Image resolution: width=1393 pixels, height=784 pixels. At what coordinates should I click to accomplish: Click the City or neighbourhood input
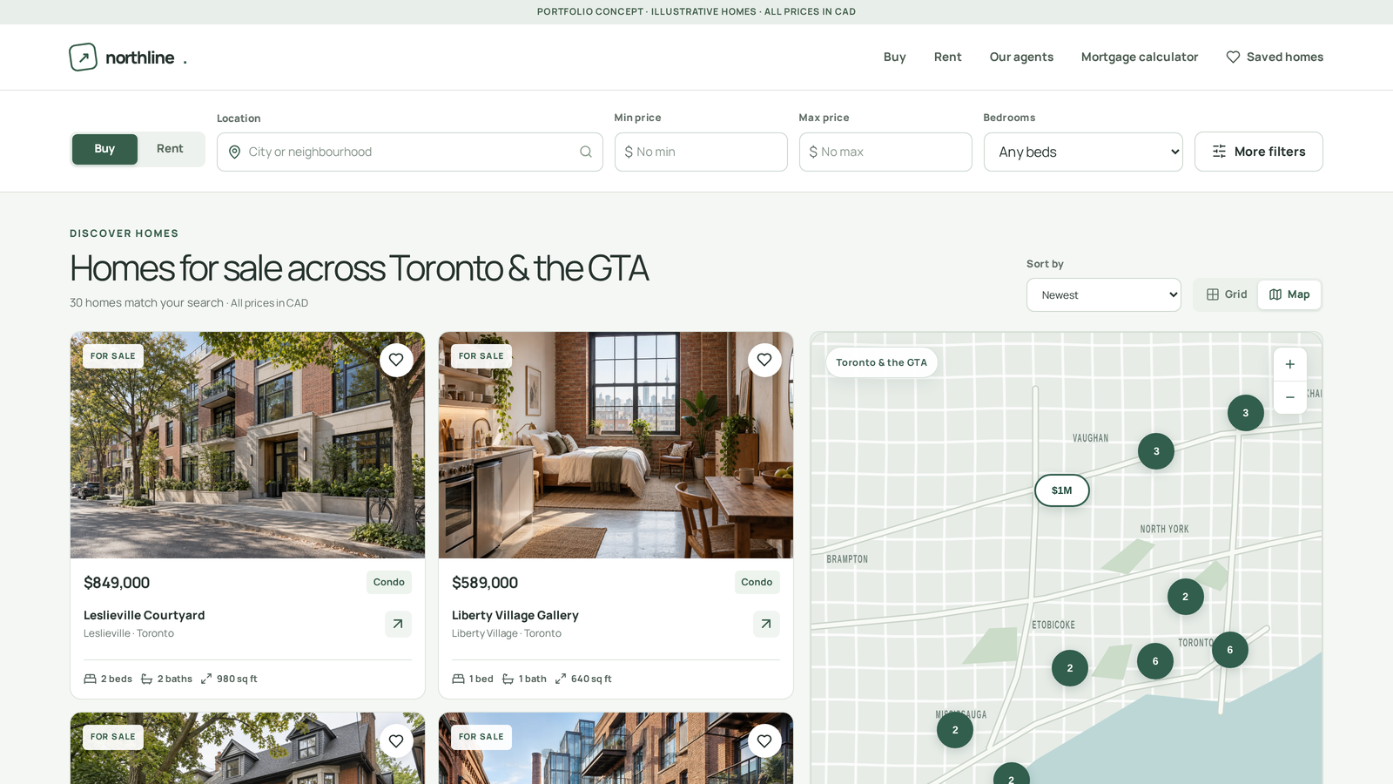[410, 152]
